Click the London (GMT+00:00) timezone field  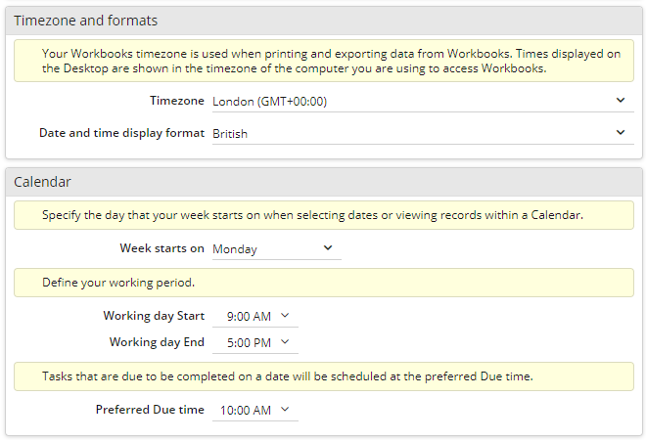423,102
